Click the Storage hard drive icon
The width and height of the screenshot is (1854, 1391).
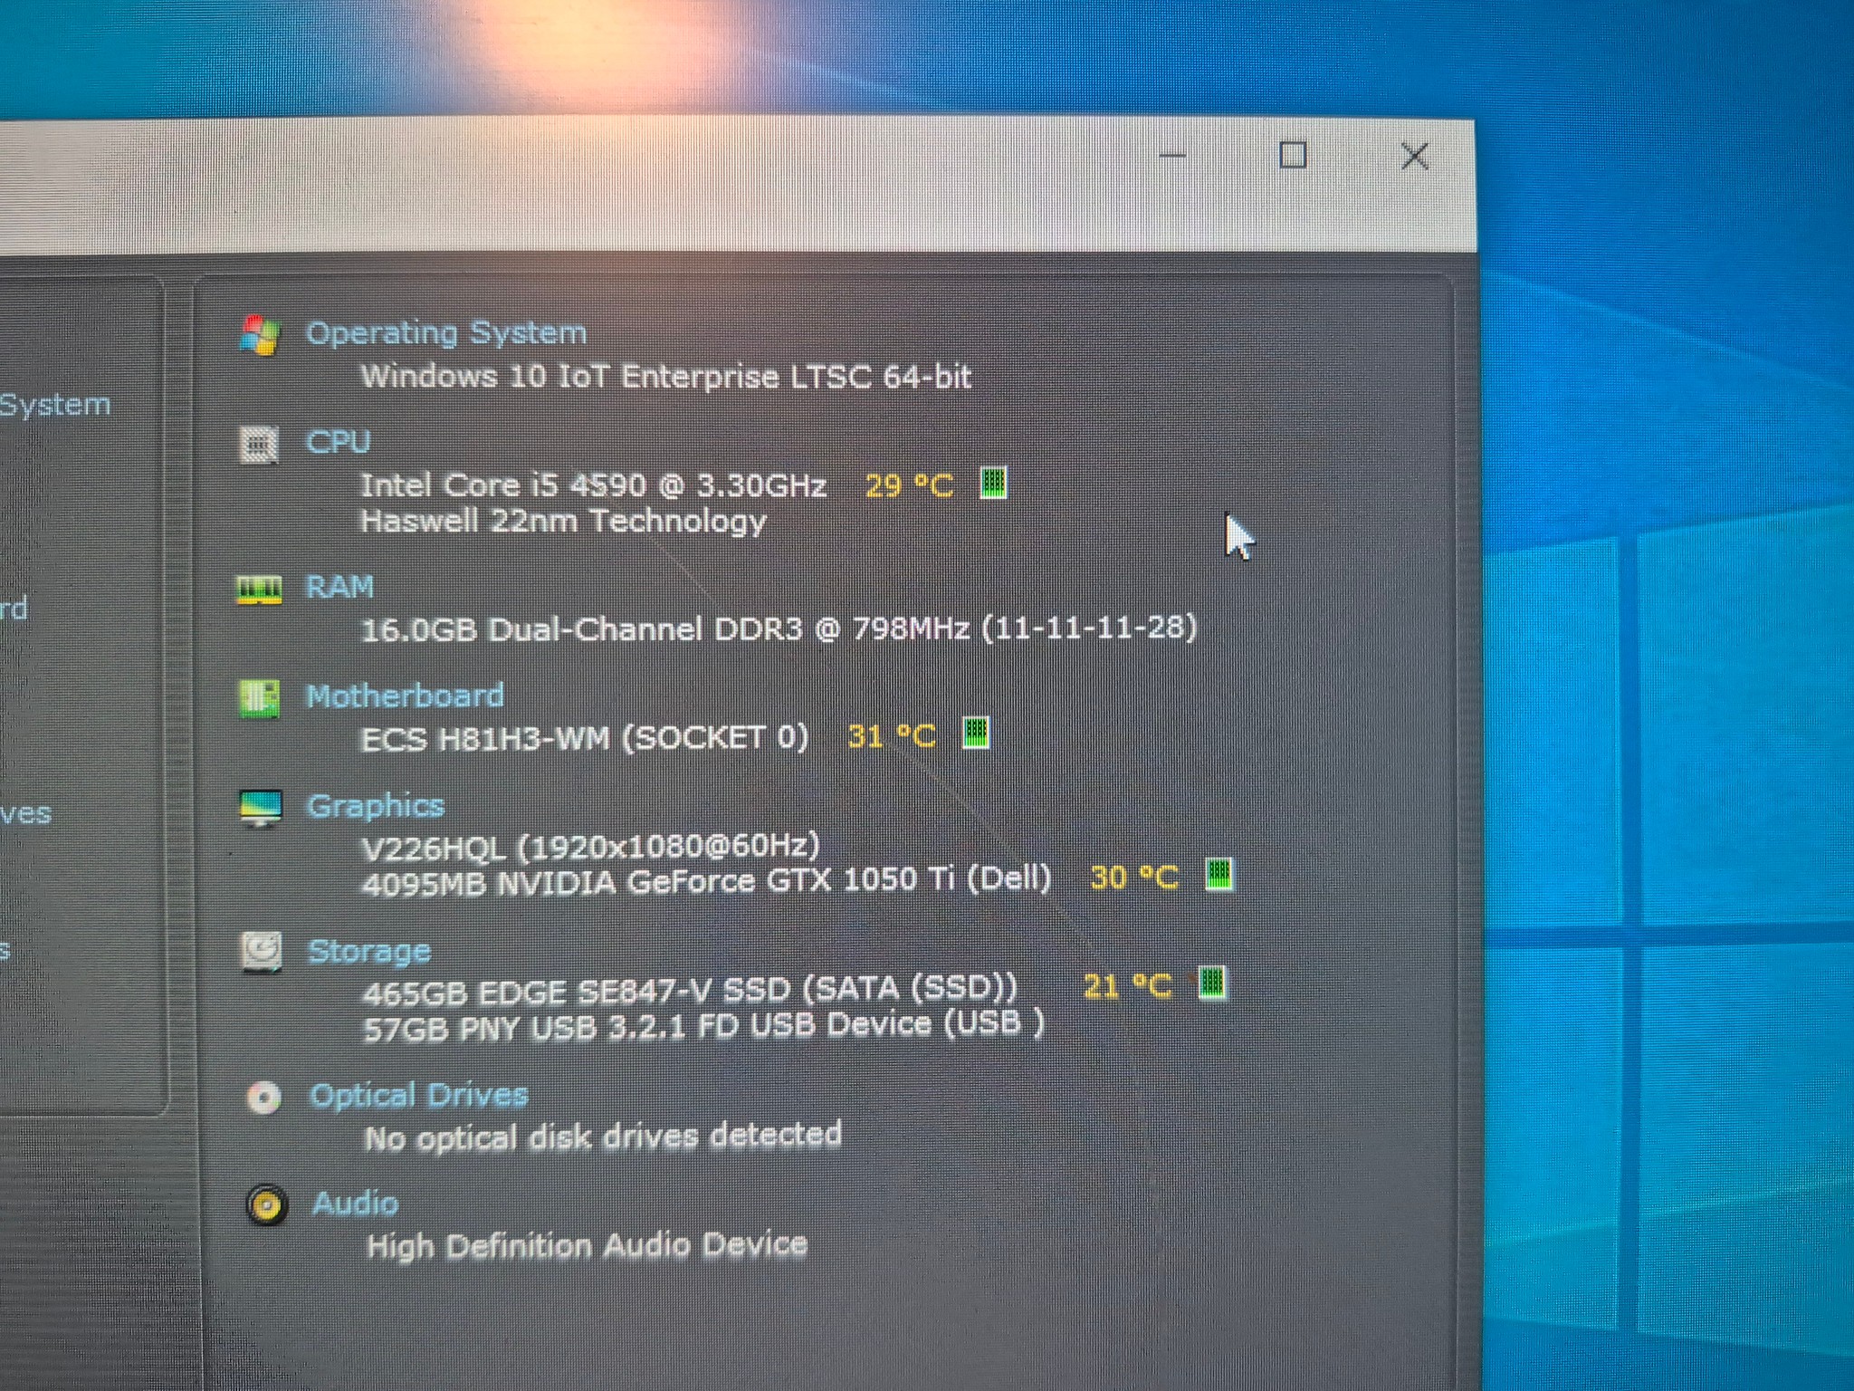(262, 953)
